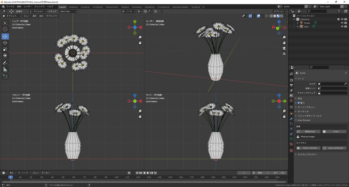Screen dimensions: 349x187
Task: Switch to the Sculpting workspace tab
Action: tap(85, 7)
